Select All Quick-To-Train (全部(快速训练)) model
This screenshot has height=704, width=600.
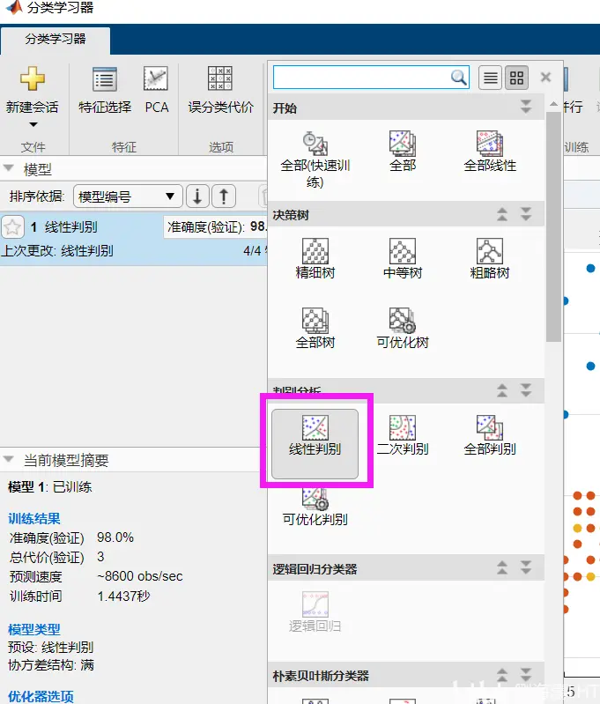point(315,159)
